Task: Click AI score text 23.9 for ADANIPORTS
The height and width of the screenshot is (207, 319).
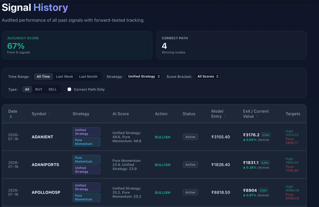Action: [127, 165]
